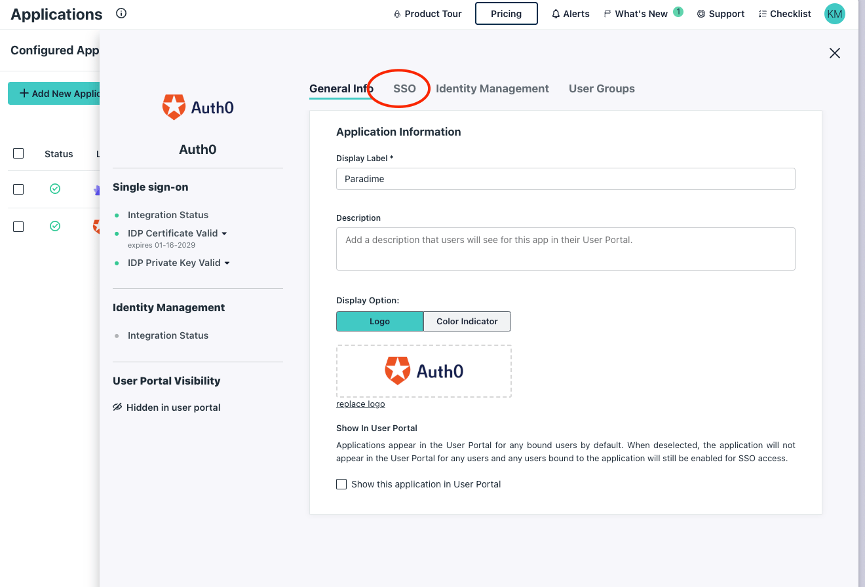
Task: Open the KM user avatar menu
Action: [x=834, y=14]
